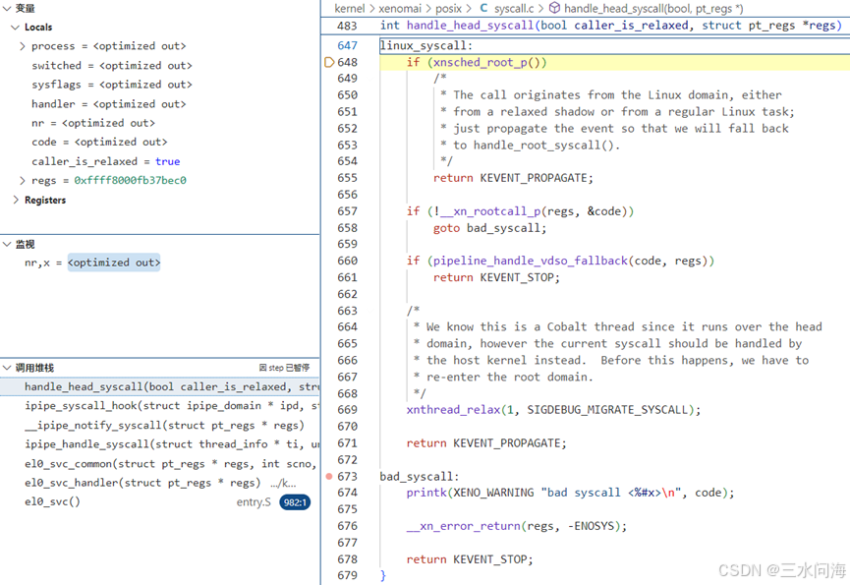
Task: Select __ipipe_notify_syscall stack frame
Action: [160, 425]
